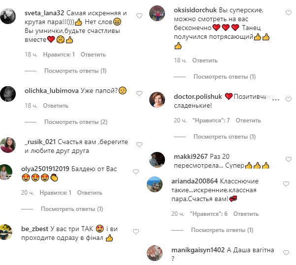Image resolution: width=296 pixels, height=265 pixels.
Task: Like olichka_lubimova's comment with the heart icon
Action: point(139,93)
